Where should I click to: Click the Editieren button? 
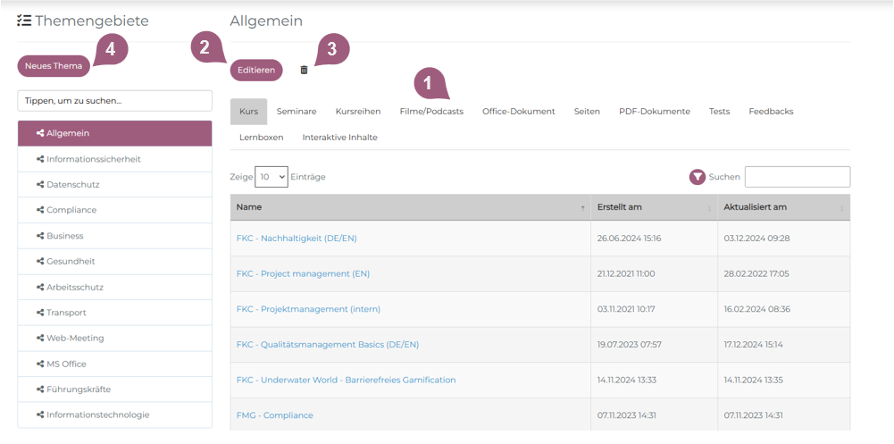tap(256, 70)
